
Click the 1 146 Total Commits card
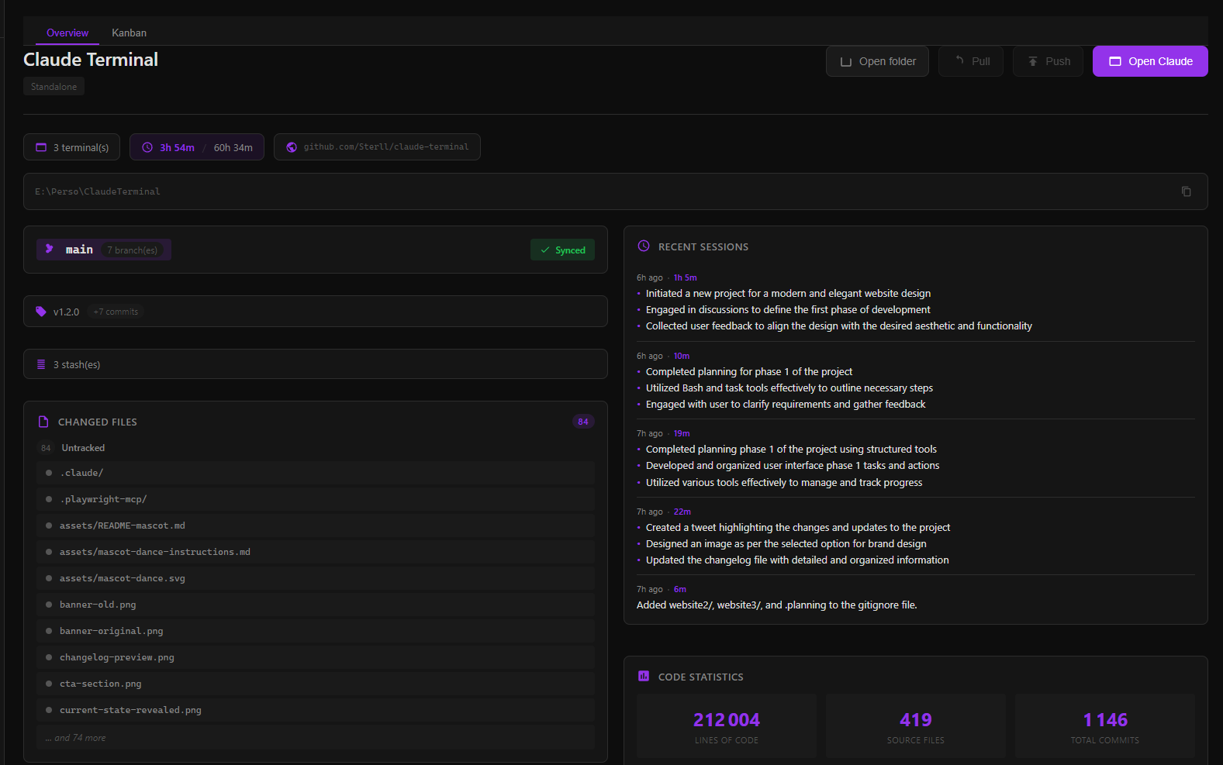tap(1105, 726)
